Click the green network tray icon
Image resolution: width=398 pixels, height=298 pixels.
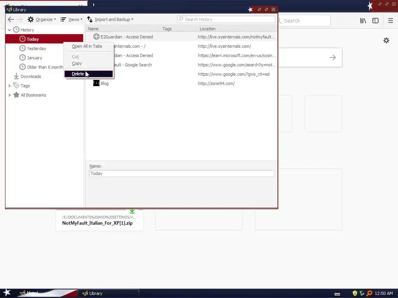tap(362, 293)
